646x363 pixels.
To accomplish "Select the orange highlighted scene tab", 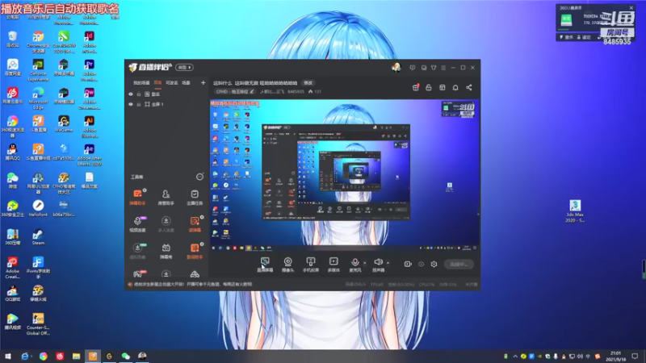I will pos(157,83).
